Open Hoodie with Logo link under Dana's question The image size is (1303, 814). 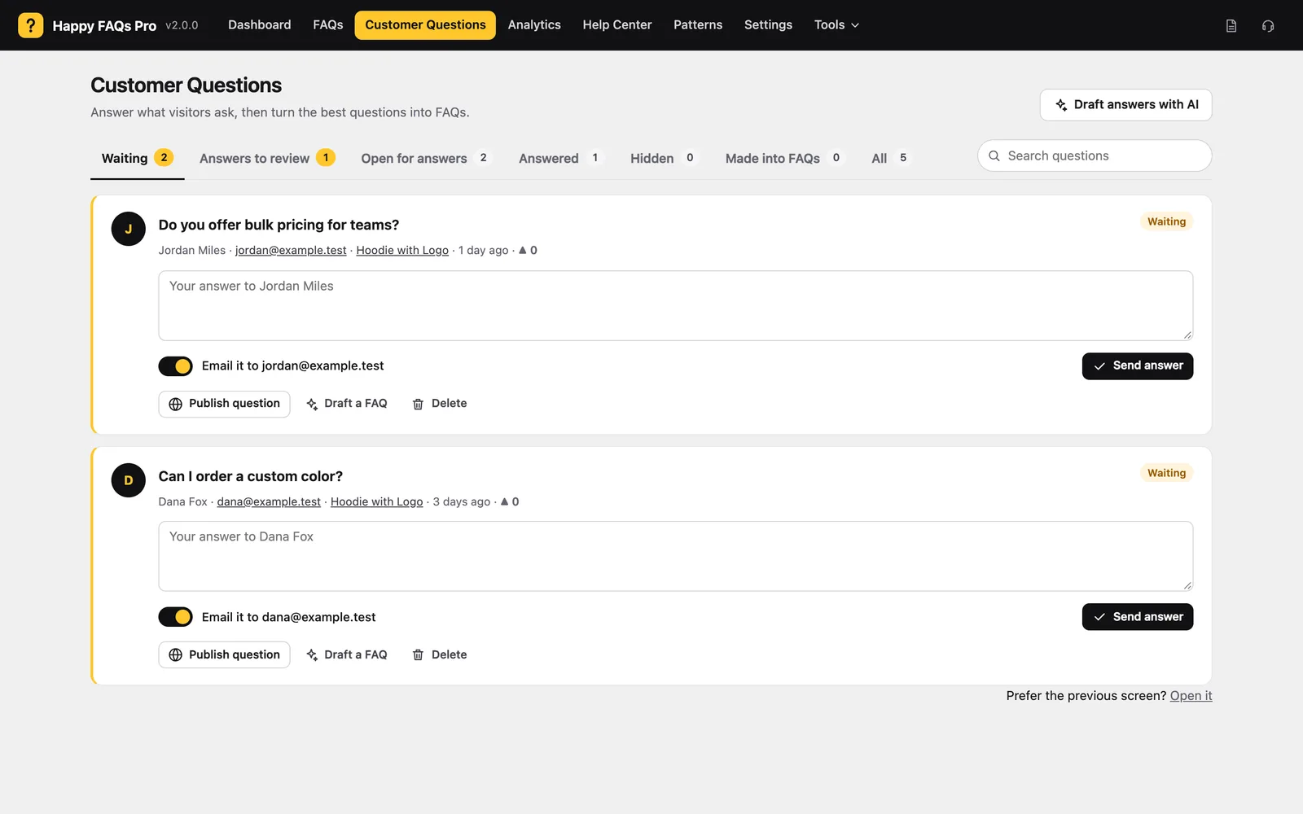(x=377, y=502)
